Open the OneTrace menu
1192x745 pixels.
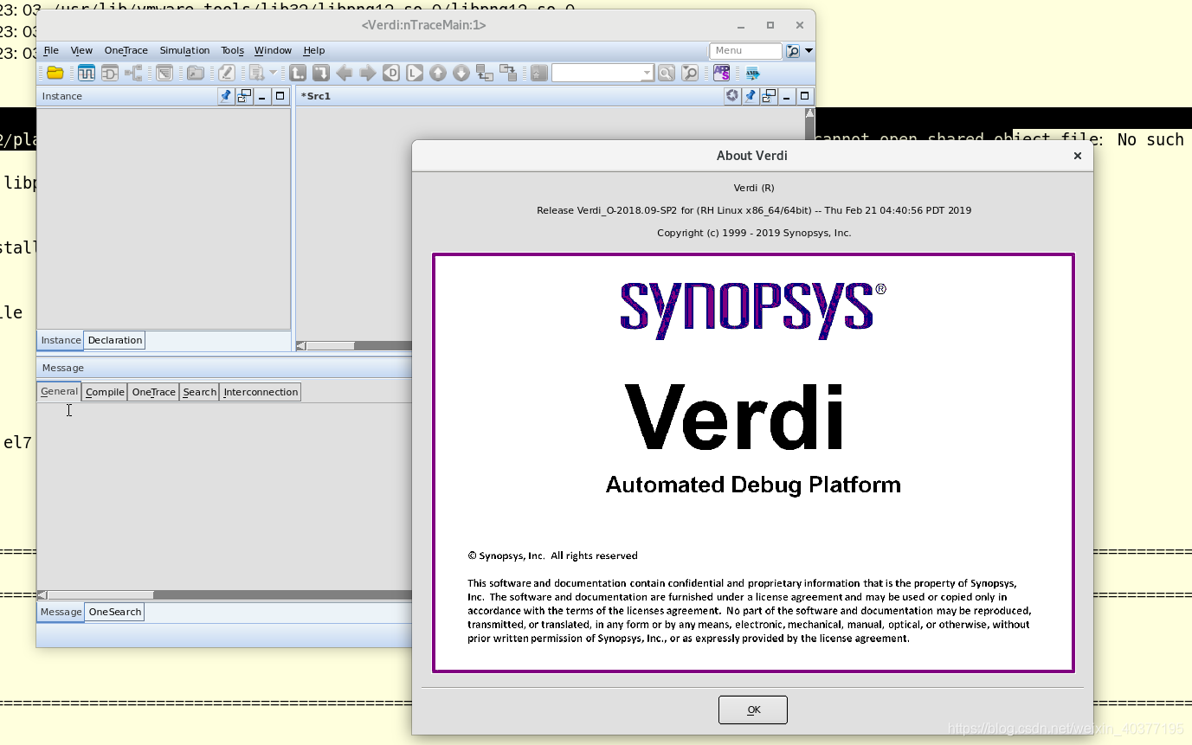pos(126,51)
